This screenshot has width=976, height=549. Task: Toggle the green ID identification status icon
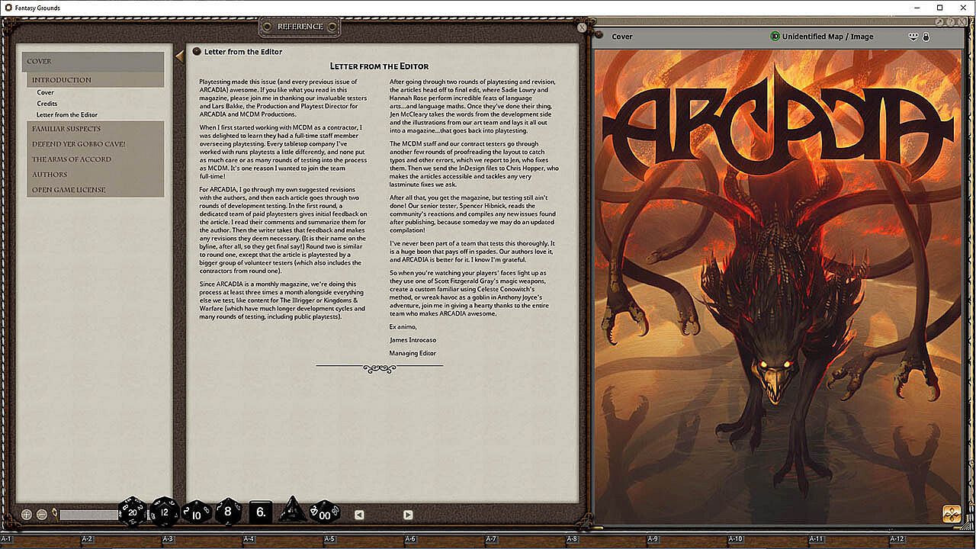click(775, 36)
